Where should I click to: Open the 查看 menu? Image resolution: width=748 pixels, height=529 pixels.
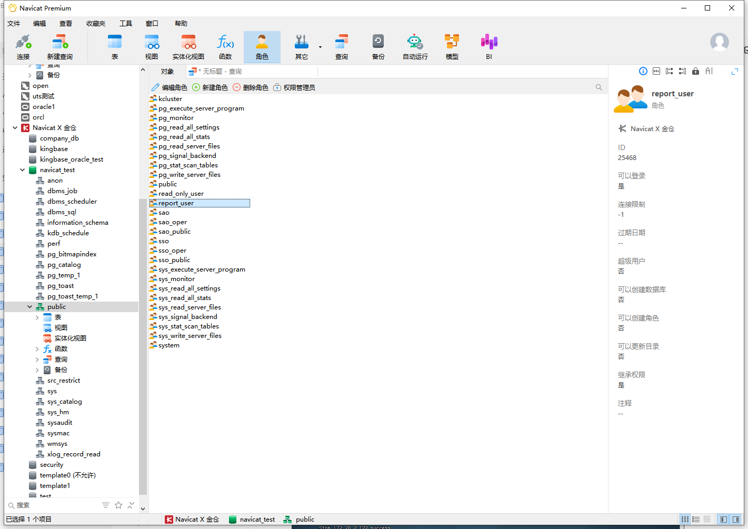pos(66,24)
